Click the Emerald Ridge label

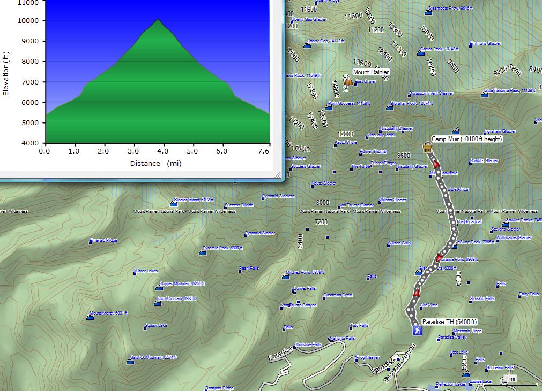(103, 240)
